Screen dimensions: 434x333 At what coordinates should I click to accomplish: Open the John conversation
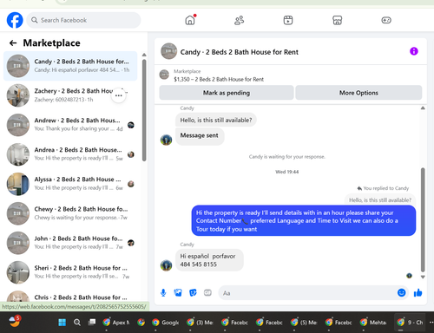click(x=70, y=243)
